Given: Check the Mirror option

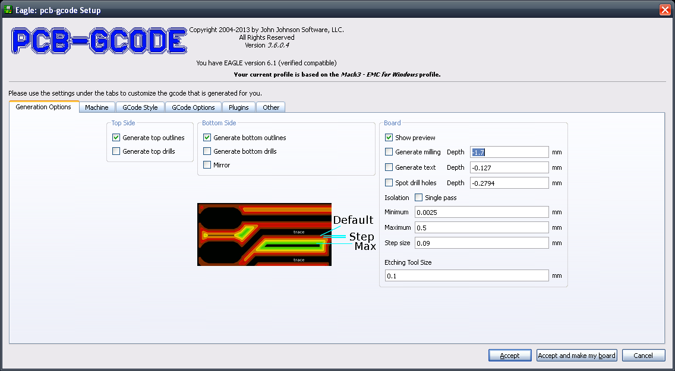Looking at the screenshot, I should pos(207,165).
